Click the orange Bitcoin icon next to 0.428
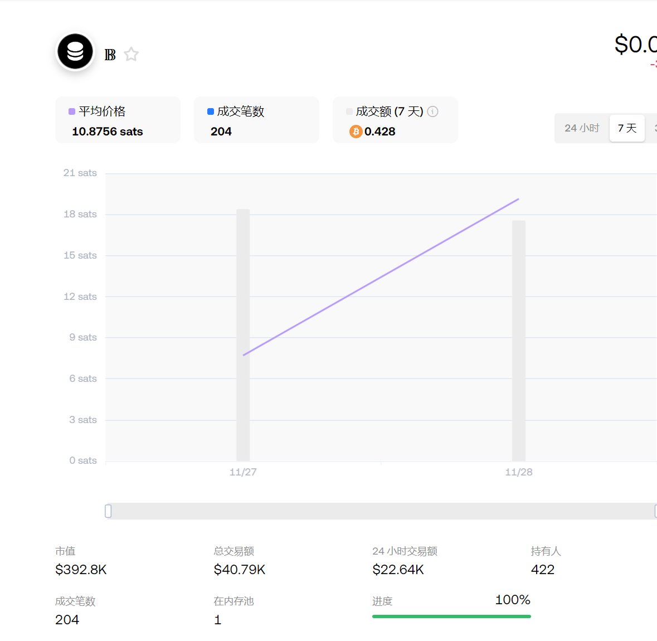The image size is (657, 641). click(356, 131)
